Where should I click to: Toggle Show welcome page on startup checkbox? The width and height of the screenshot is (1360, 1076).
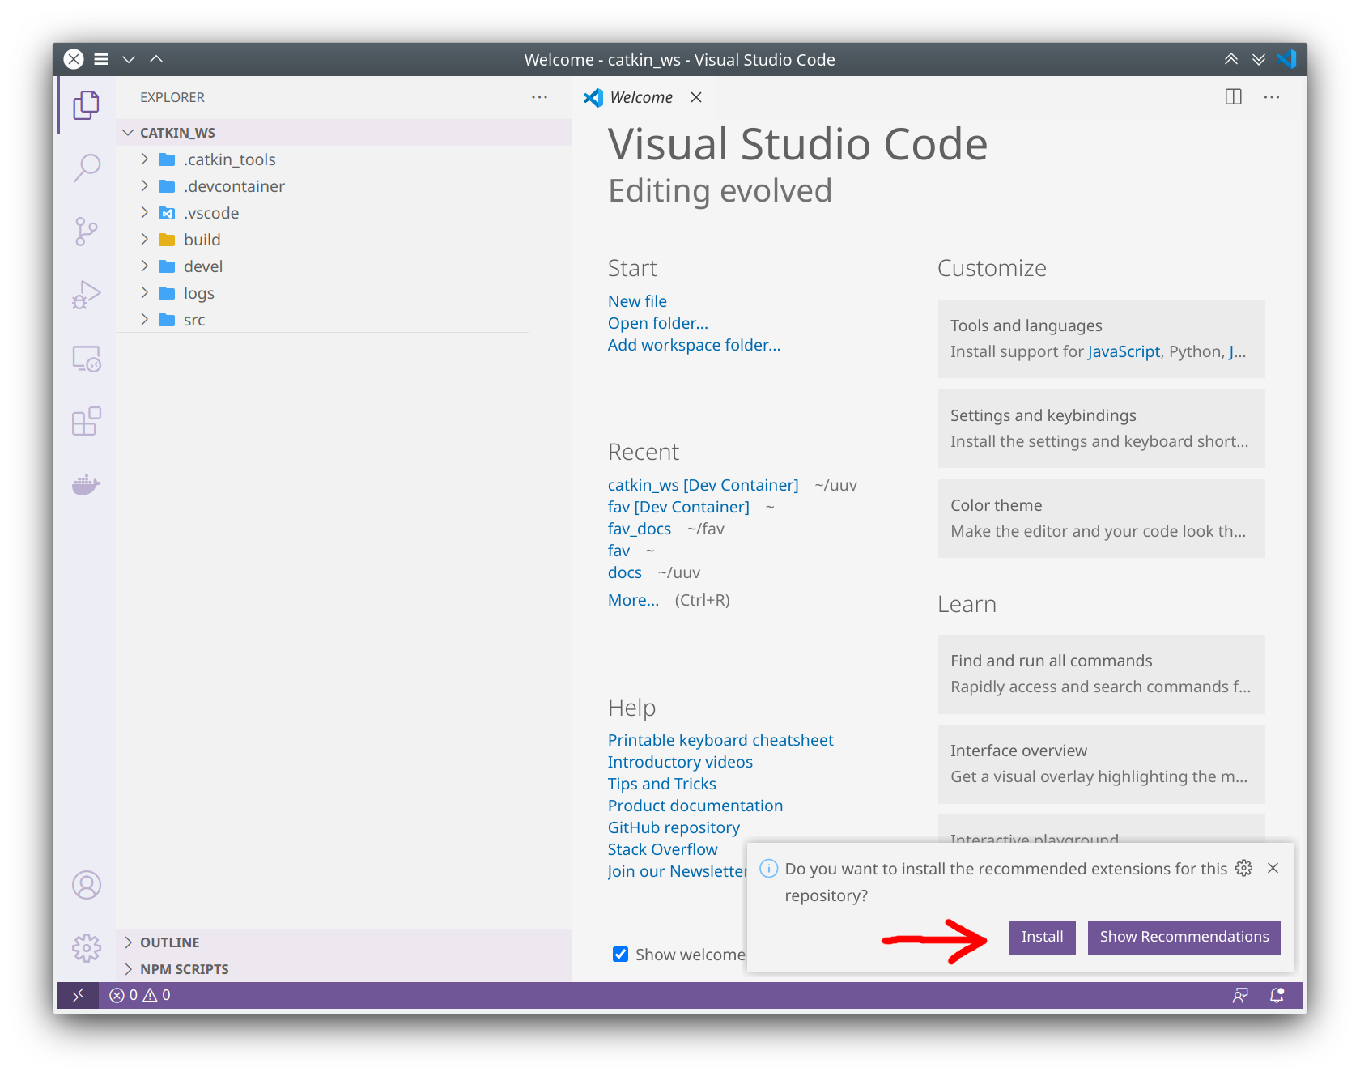coord(621,955)
